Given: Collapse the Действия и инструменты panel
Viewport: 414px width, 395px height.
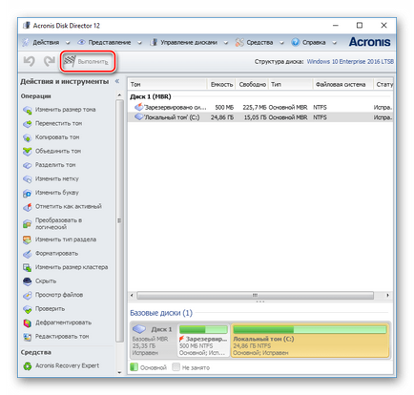Looking at the screenshot, I should [117, 81].
